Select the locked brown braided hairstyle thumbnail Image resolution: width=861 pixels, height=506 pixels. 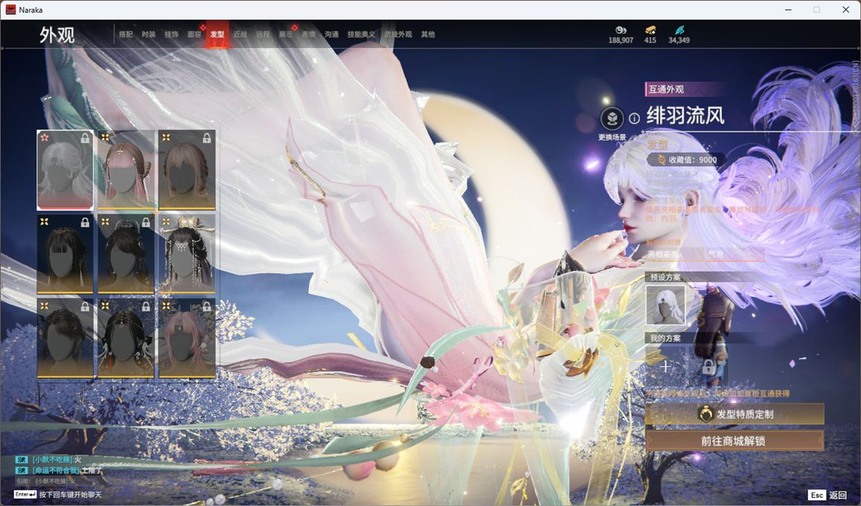pyautogui.click(x=187, y=170)
